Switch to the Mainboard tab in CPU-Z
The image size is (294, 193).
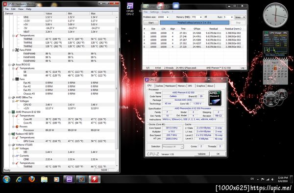pyautogui.click(x=170, y=86)
